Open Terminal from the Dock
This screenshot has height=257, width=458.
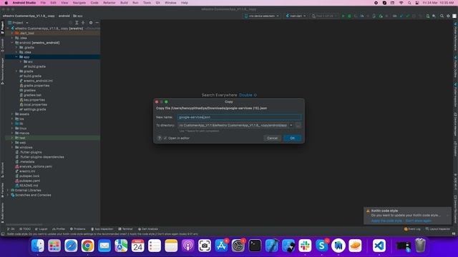tap(255, 246)
